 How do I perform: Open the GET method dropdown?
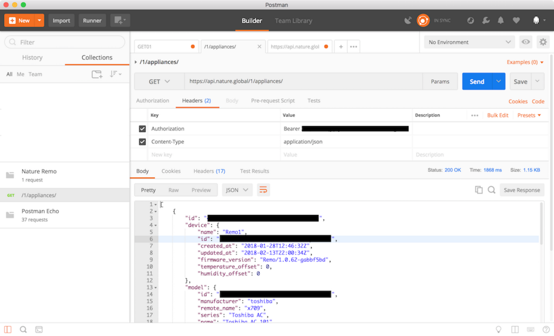tap(160, 82)
